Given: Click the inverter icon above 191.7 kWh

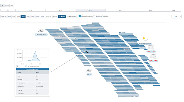Looking at the screenshot, I should (153, 56).
